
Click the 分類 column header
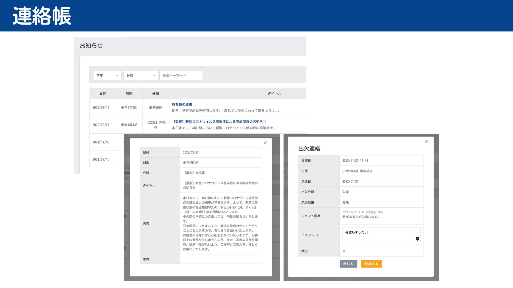[156, 93]
